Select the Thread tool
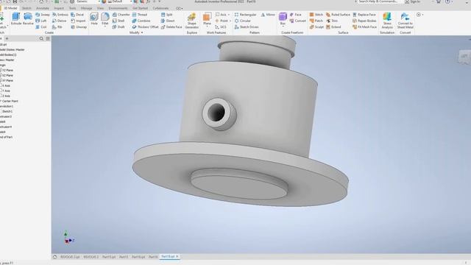 click(x=140, y=15)
